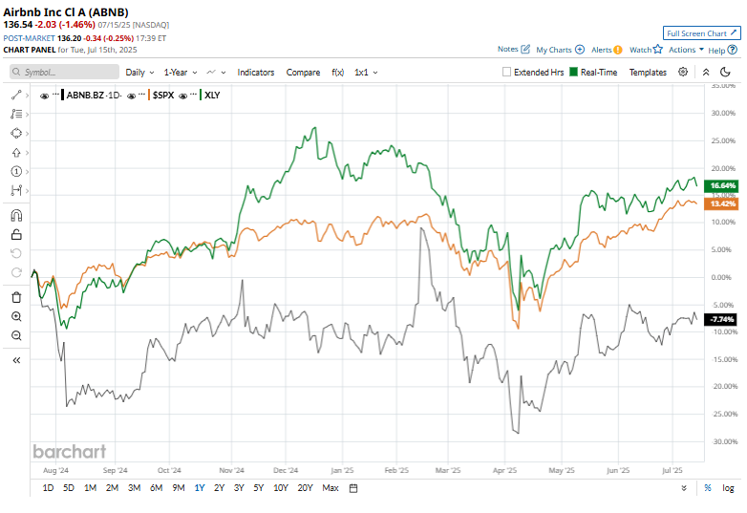Open the Help question mark
Viewport: 747px width, 513px height.
[733, 50]
